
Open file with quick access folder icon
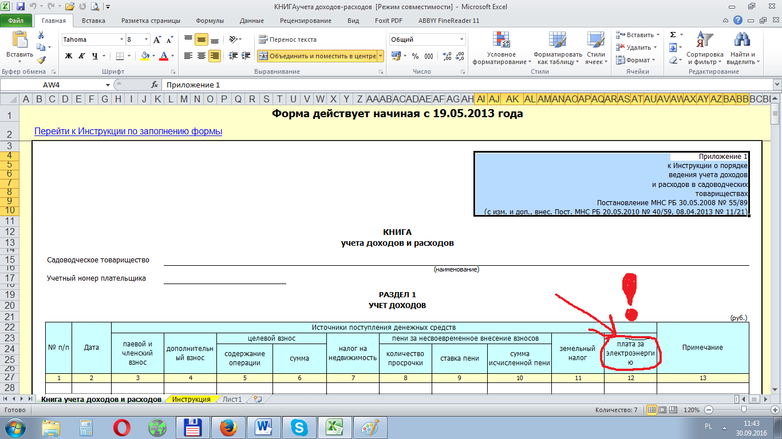pyautogui.click(x=69, y=7)
